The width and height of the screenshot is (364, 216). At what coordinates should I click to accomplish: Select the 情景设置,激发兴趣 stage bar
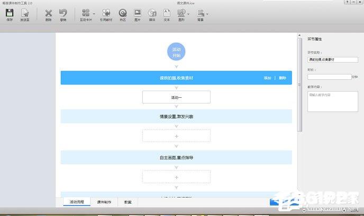[176, 116]
